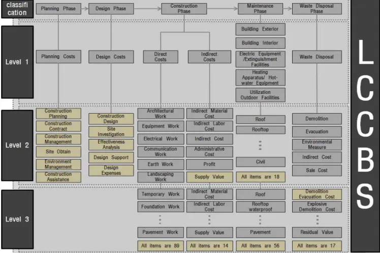This screenshot has height=253, width=380.
Task: Select the Pavement box in maintenance column
Action: 261,232
